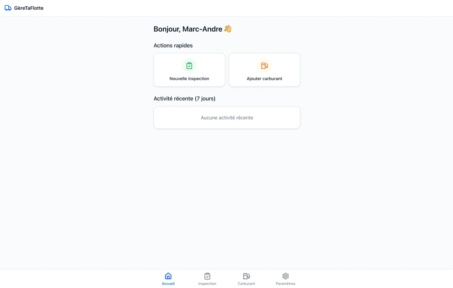453x288 pixels.
Task: Tap the Carburant fuel pump icon in bottom bar
Action: 246,276
